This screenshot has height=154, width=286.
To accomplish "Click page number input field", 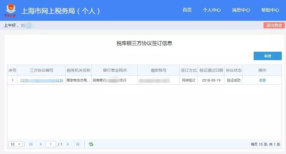I will [x=51, y=144].
